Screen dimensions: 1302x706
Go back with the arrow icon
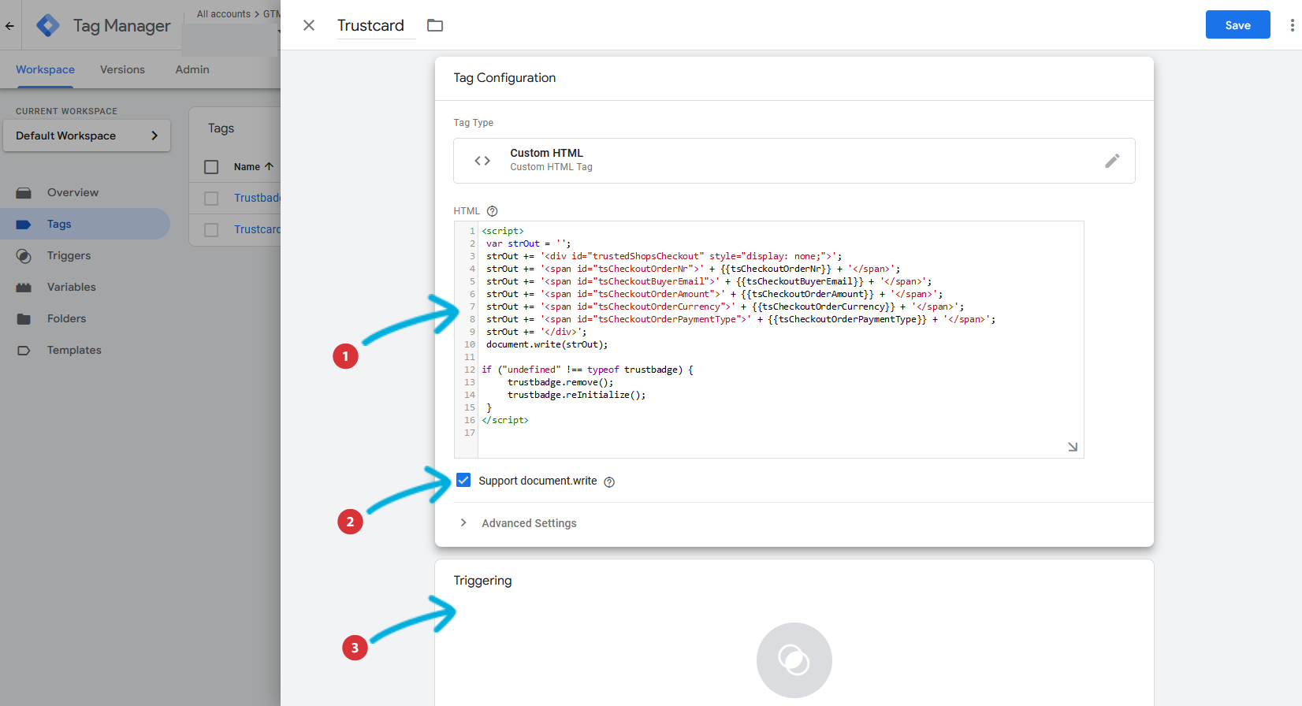[9, 25]
